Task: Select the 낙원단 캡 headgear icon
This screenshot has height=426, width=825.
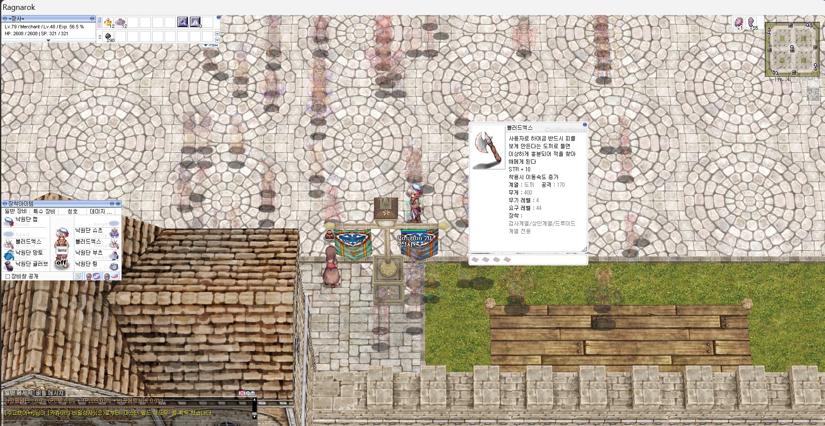Action: coord(9,221)
